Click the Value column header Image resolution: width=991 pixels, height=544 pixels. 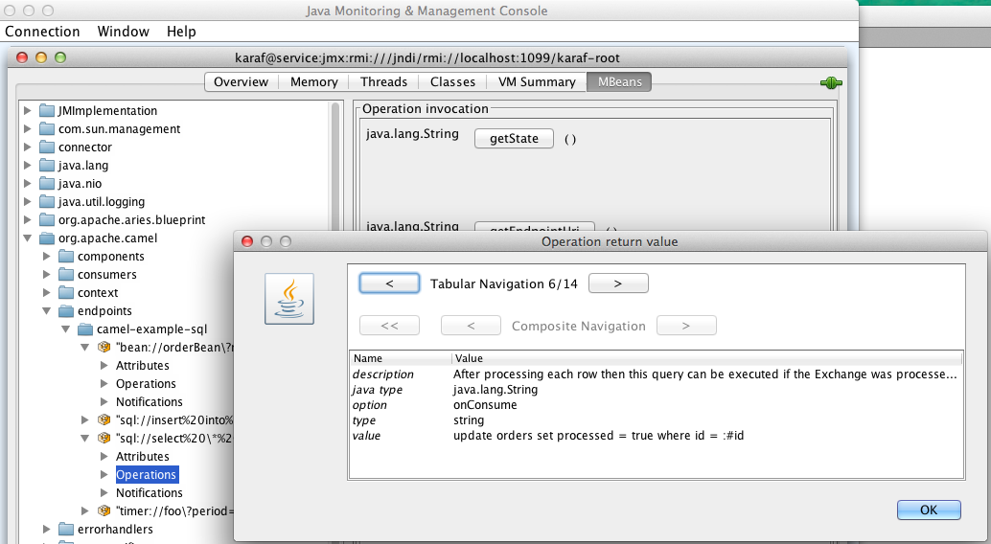[x=707, y=358]
